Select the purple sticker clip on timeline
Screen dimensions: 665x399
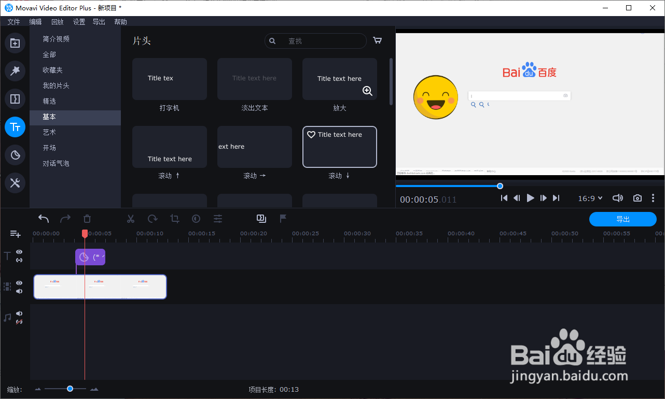90,257
